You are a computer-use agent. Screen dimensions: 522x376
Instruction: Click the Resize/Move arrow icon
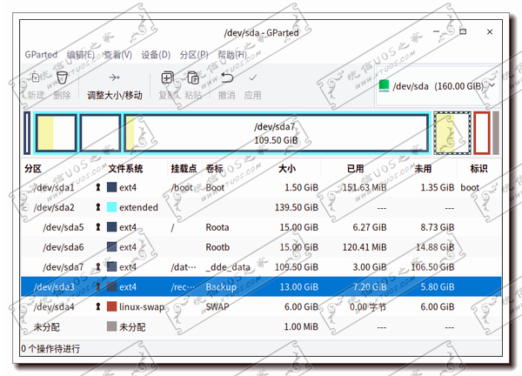[114, 77]
